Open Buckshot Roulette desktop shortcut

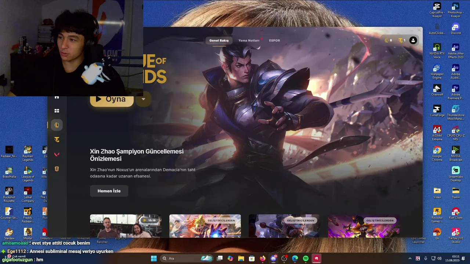pos(9,195)
